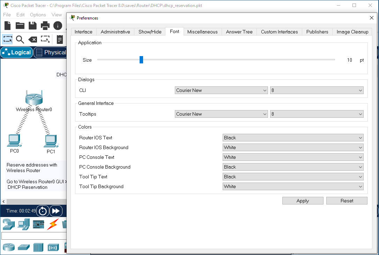
Task: Click the Wireless Router0 label
Action: click(34, 109)
